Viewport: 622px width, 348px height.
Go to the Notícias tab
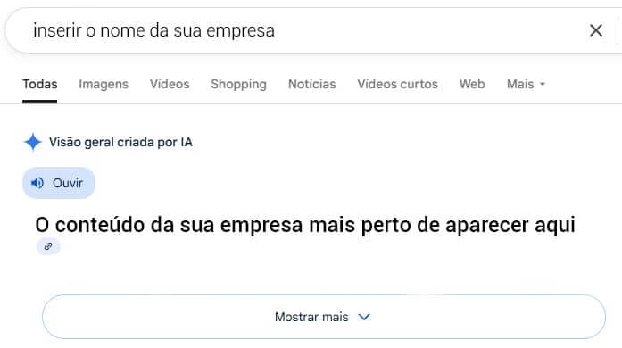coord(311,84)
